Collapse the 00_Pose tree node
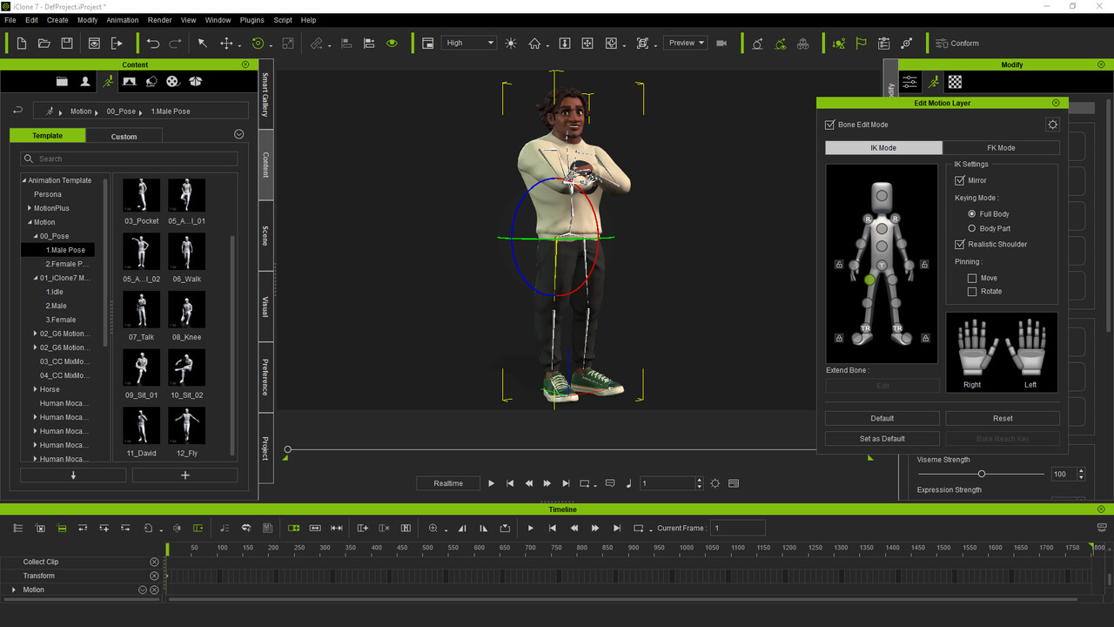Screen dimensions: 1114x627 tap(36, 236)
